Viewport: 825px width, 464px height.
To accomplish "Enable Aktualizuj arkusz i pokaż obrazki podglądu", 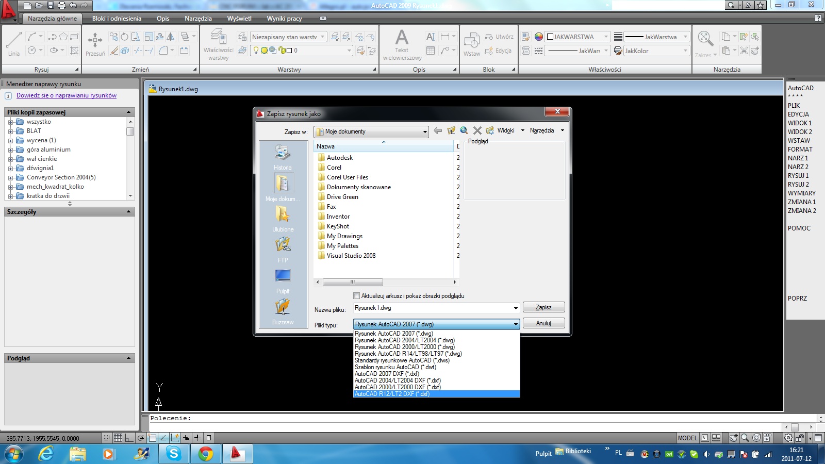I will coord(356,296).
